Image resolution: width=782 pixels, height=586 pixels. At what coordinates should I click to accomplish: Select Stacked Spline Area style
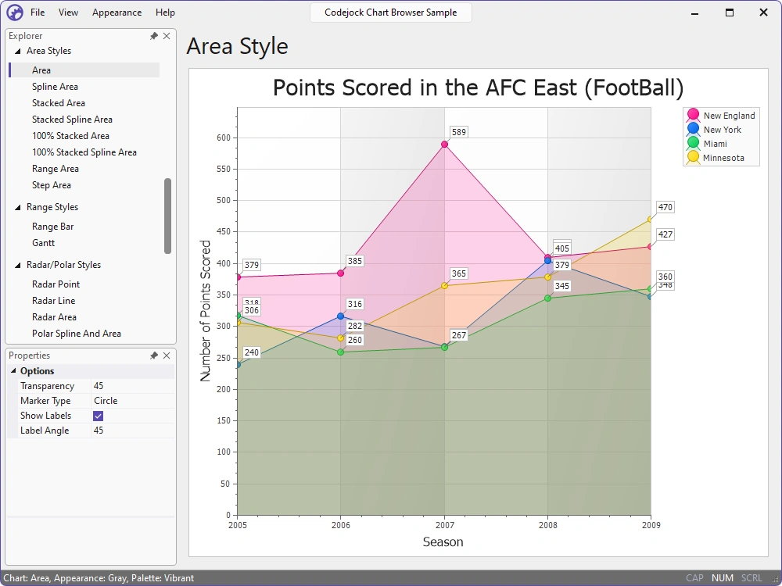pyautogui.click(x=72, y=120)
